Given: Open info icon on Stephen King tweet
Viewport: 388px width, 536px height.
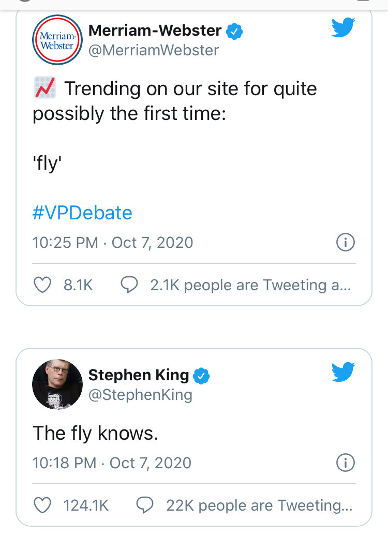Looking at the screenshot, I should coord(346,463).
